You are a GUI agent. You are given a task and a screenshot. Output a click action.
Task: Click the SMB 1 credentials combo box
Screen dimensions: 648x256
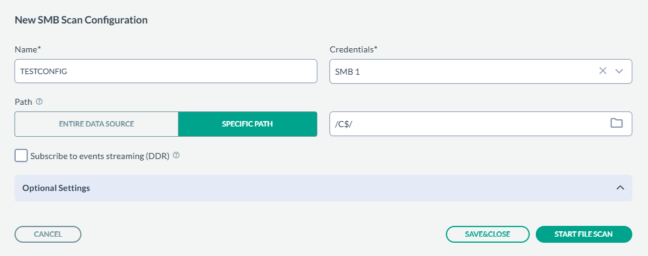click(x=459, y=71)
